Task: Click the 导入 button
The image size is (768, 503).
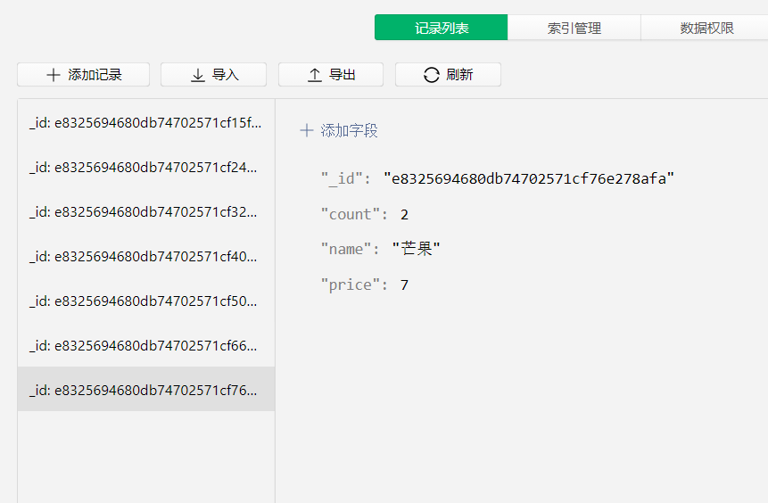Action: click(x=213, y=74)
